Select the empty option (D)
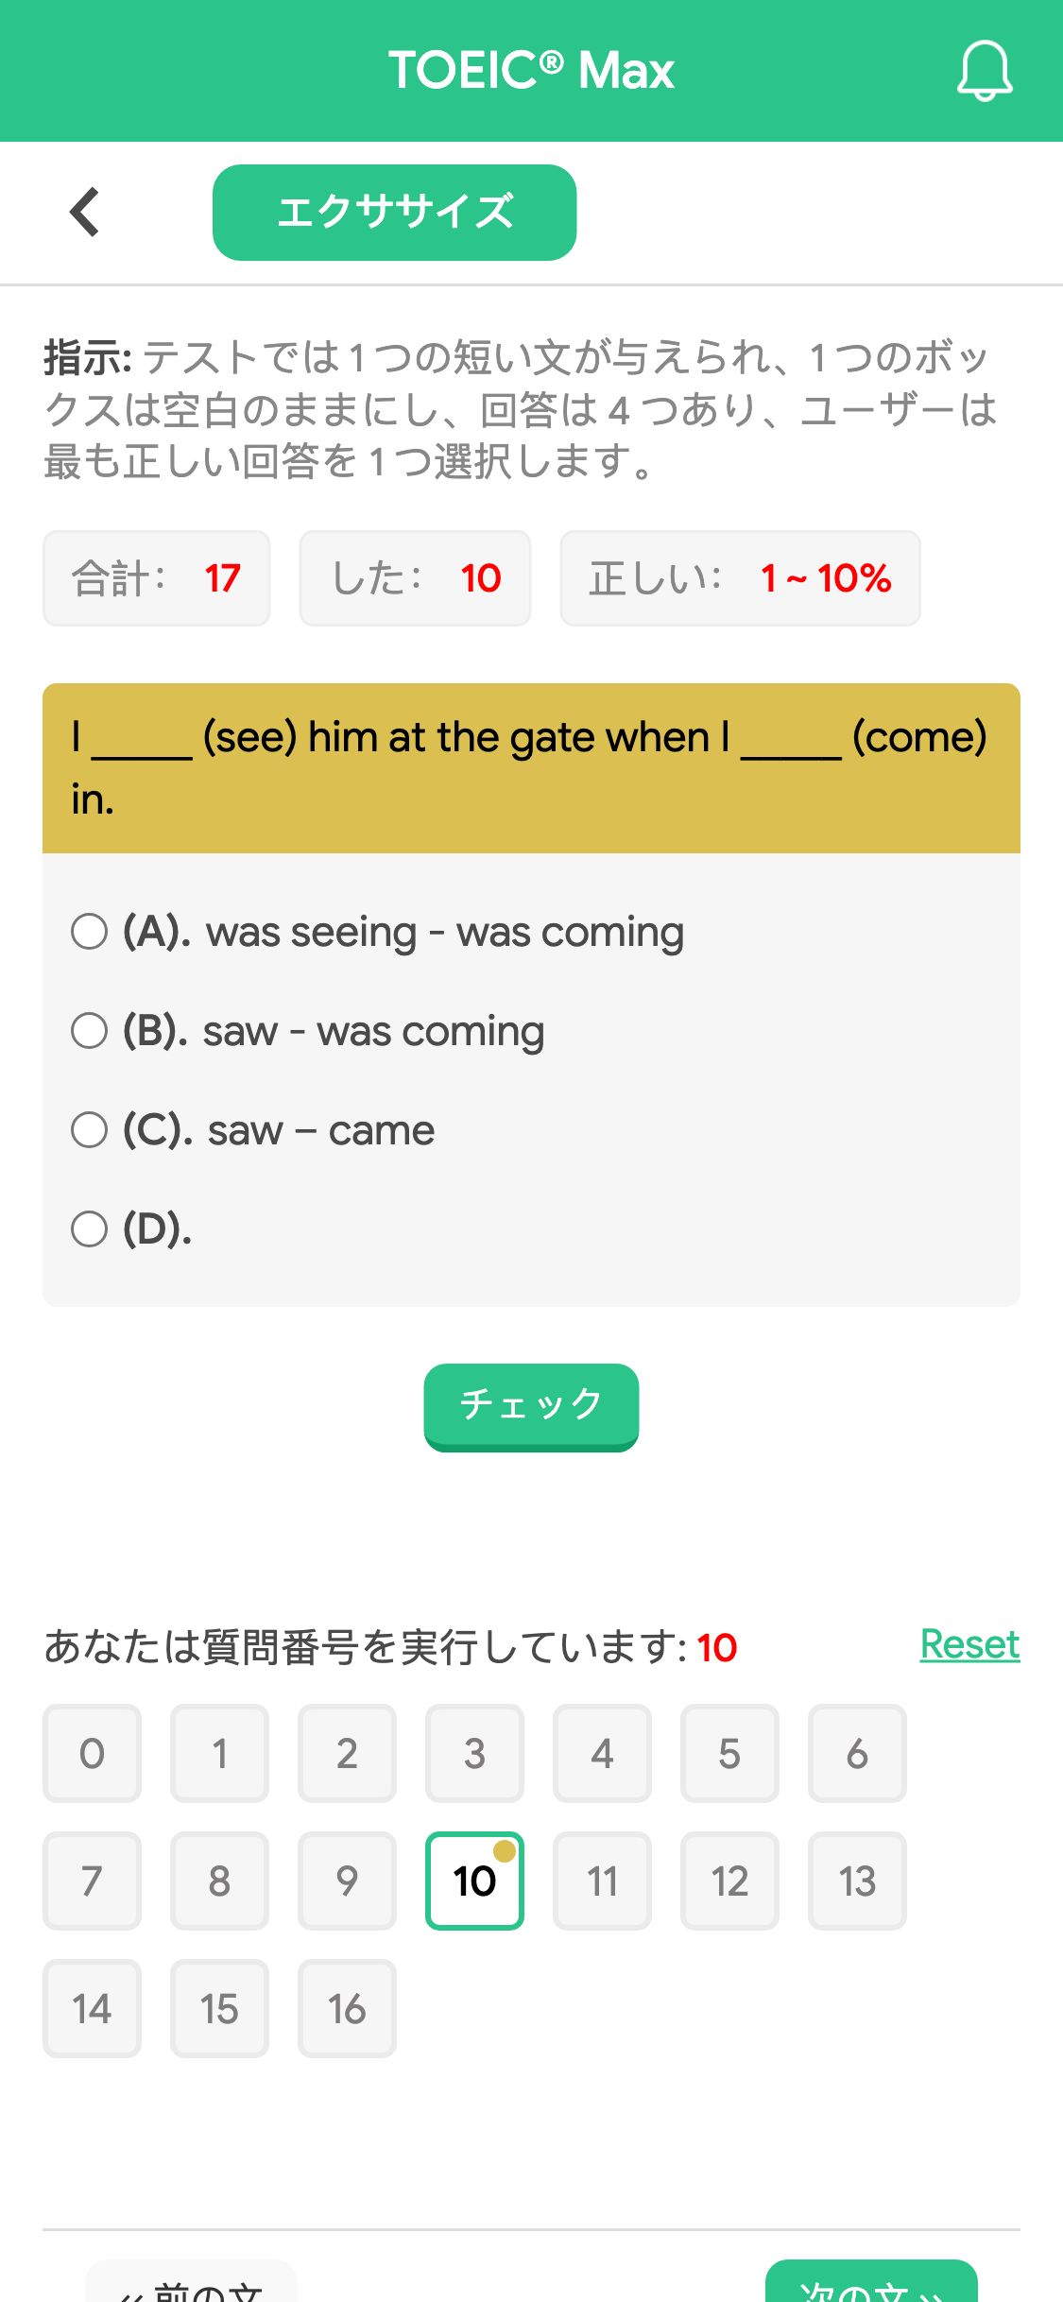This screenshot has height=2302, width=1063. coord(132,1229)
